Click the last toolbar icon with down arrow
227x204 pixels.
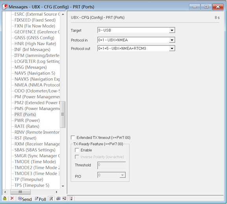[71, 198]
